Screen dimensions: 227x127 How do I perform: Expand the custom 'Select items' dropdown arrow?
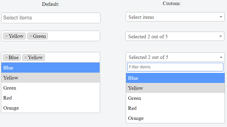click(221, 17)
